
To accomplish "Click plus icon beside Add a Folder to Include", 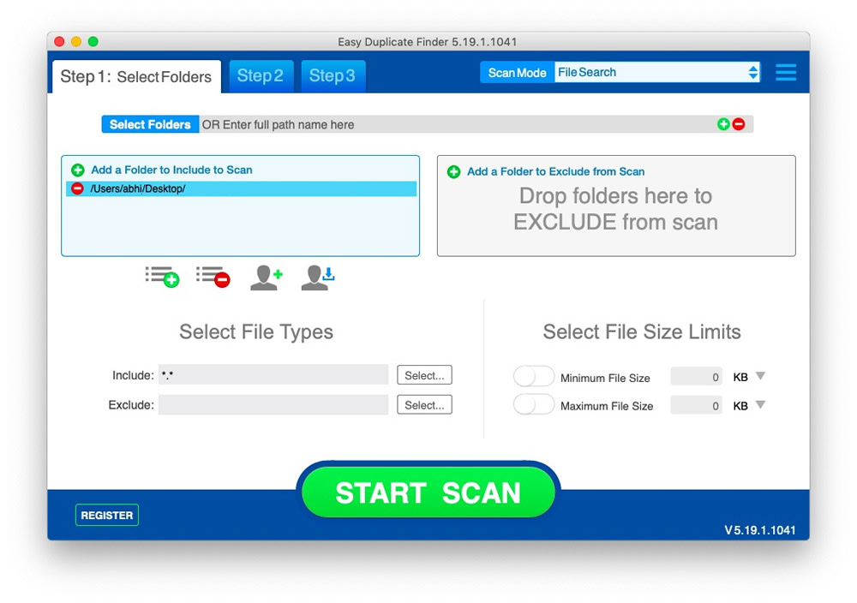I will pos(78,170).
